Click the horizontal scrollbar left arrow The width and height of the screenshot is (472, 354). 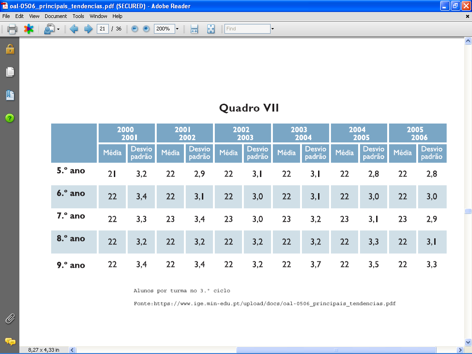[72, 350]
